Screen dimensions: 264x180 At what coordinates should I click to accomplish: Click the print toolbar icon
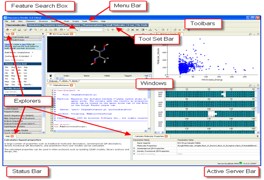pos(25,30)
